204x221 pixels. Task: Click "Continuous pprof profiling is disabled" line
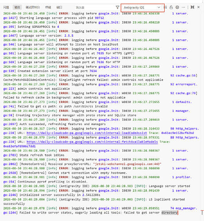pyautogui.click(x=45, y=182)
